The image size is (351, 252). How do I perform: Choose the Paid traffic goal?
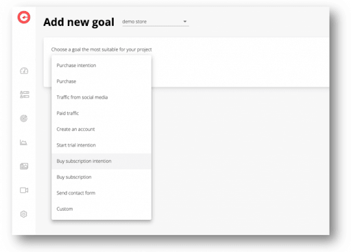[x=101, y=114]
